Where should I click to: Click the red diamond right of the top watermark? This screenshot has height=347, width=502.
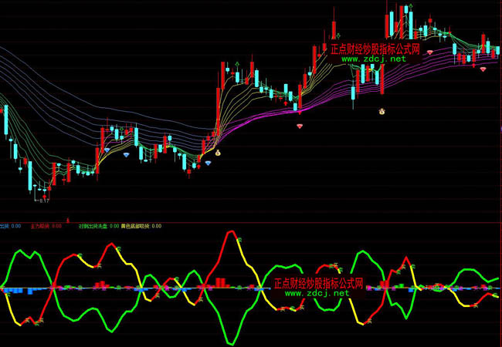coord(430,52)
